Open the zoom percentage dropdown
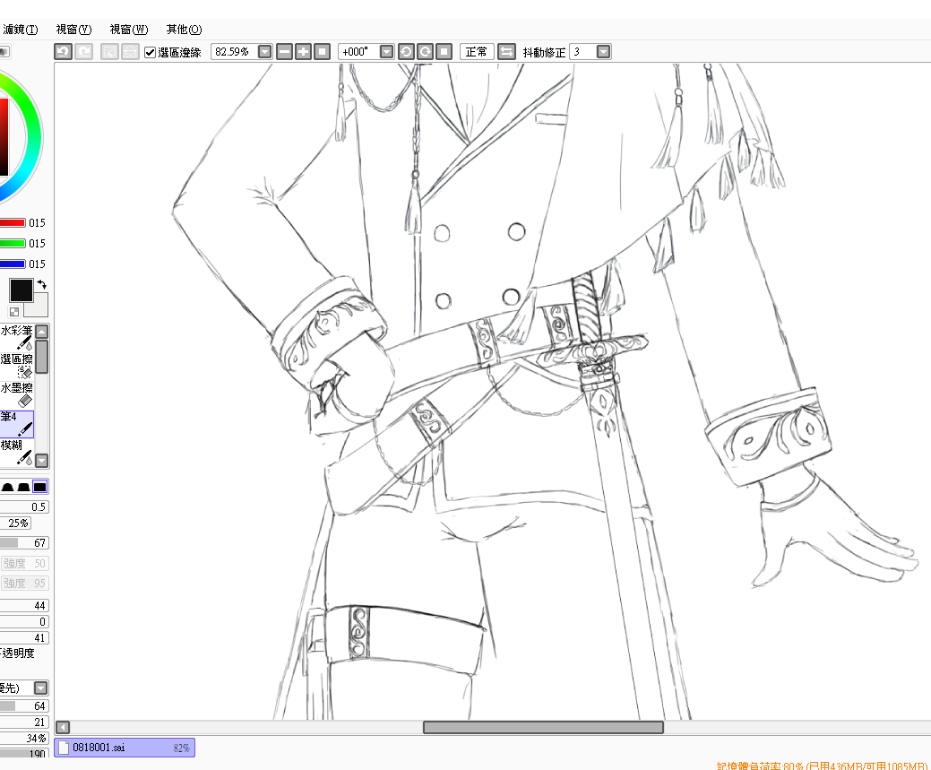Viewport: 931px width, 770px height. click(265, 52)
